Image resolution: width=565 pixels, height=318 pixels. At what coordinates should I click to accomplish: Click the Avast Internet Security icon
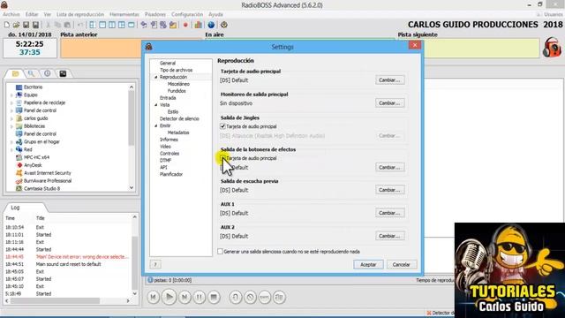pyautogui.click(x=19, y=173)
